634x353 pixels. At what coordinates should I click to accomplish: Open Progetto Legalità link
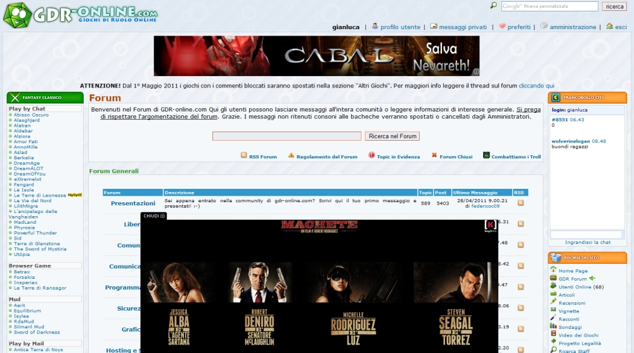[580, 343]
